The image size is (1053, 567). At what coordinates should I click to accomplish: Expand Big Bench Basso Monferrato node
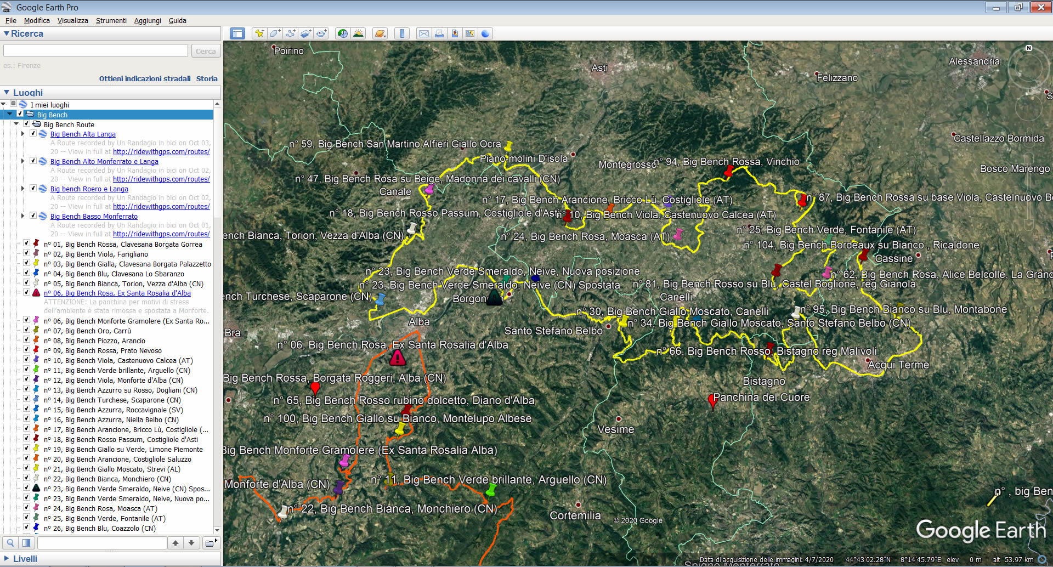[x=22, y=216]
